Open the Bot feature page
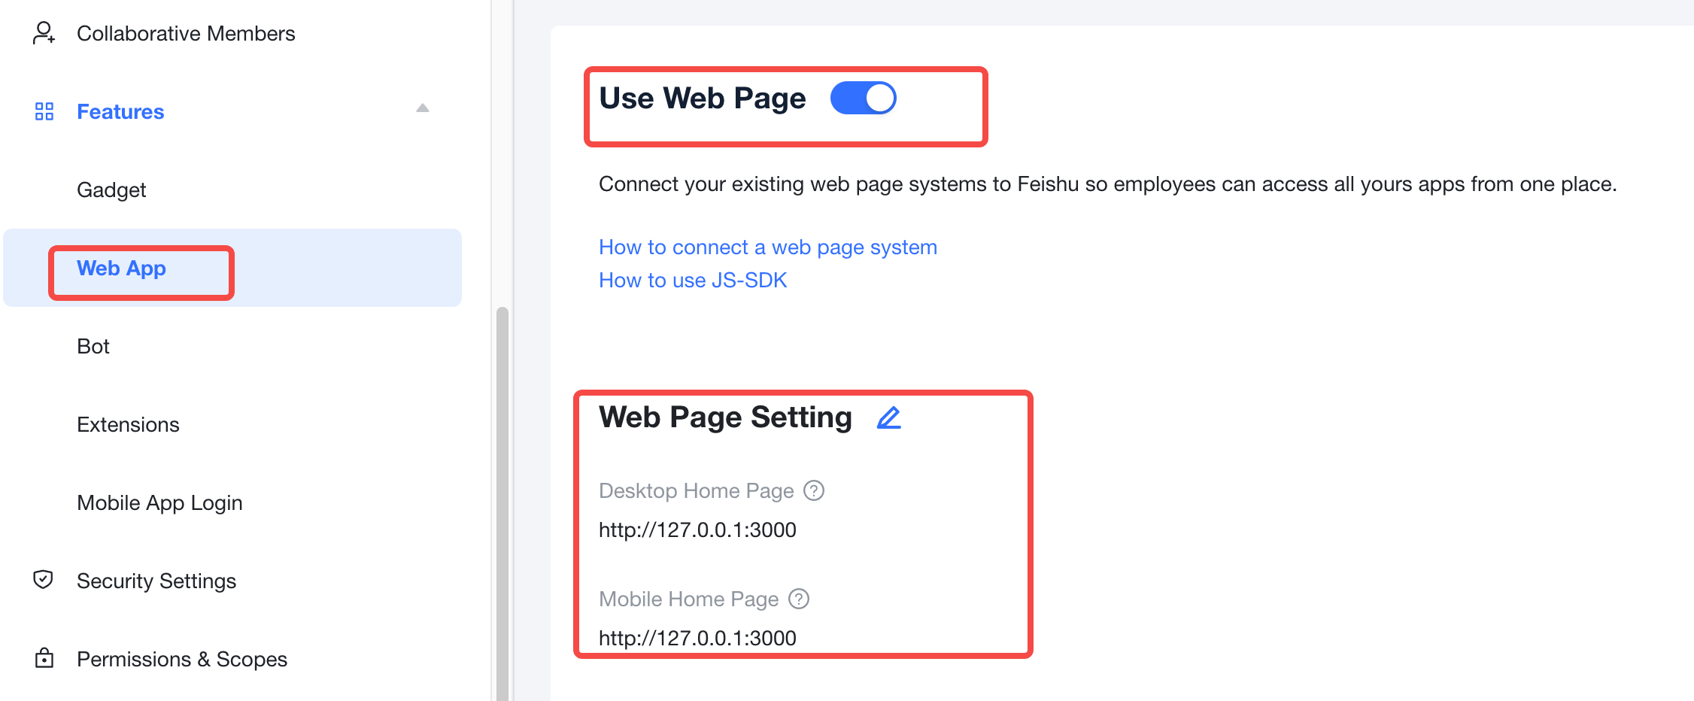1694x701 pixels. (93, 346)
